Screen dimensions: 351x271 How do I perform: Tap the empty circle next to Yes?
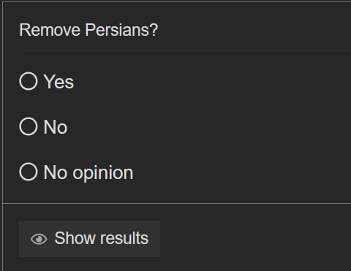pyautogui.click(x=29, y=81)
